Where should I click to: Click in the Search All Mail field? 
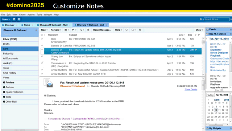point(217,19)
